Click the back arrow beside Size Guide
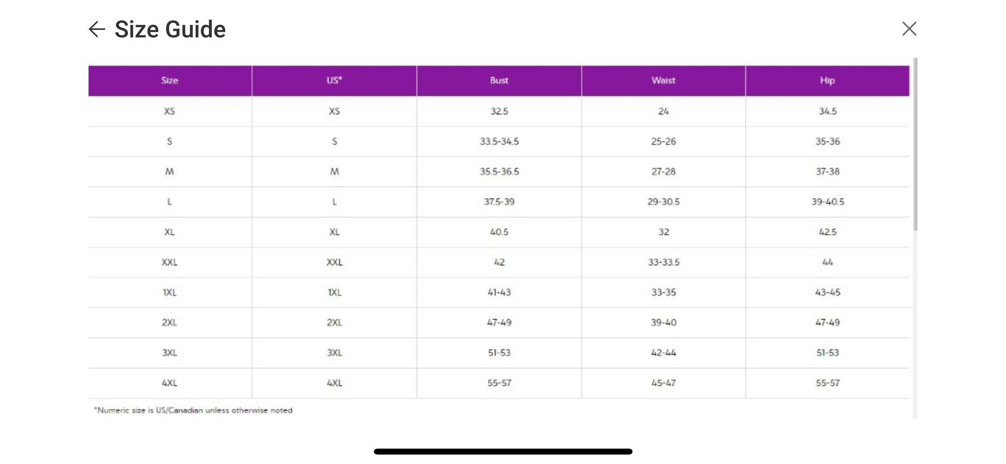Viewport: 1006px width, 464px height. tap(97, 29)
